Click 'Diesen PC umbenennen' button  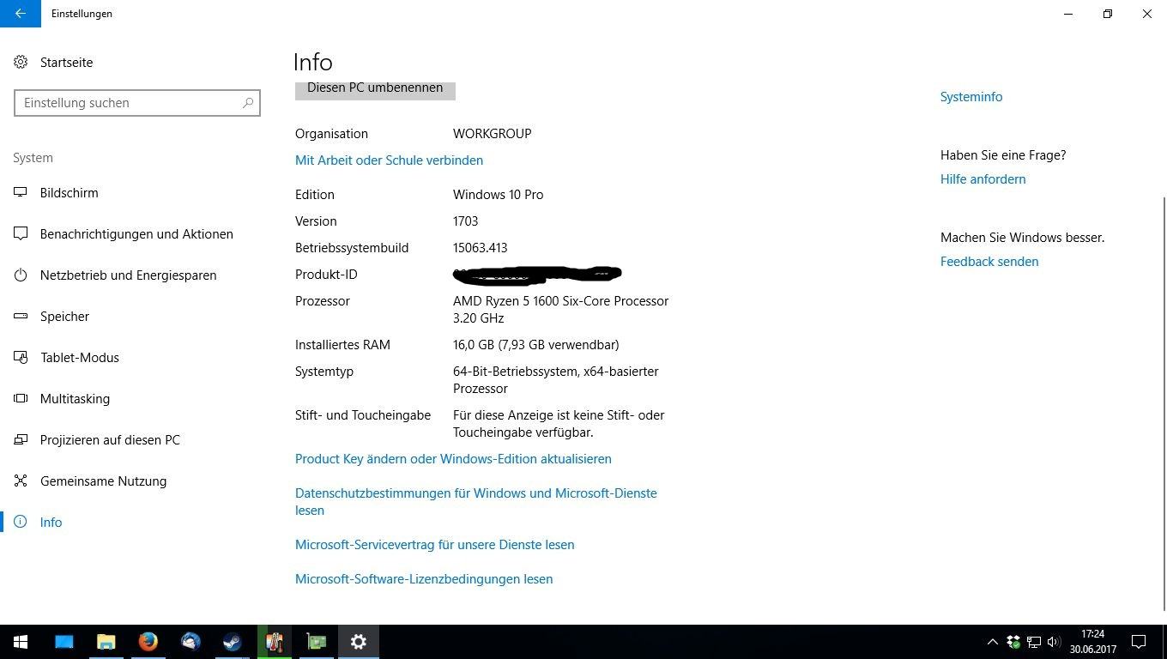375,89
